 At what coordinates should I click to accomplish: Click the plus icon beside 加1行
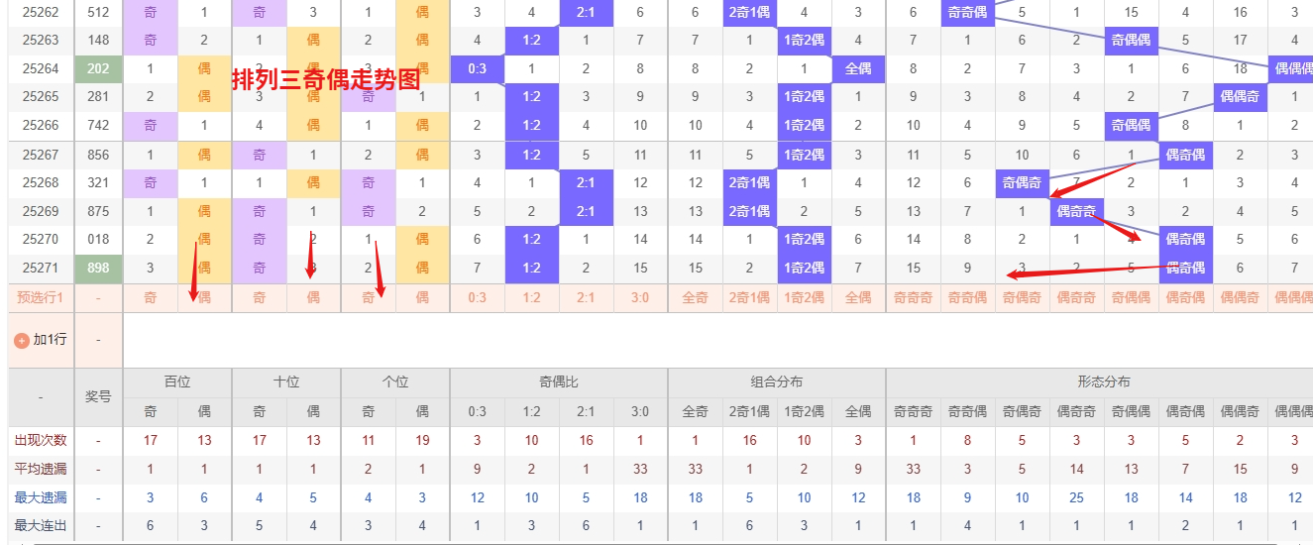tap(22, 340)
